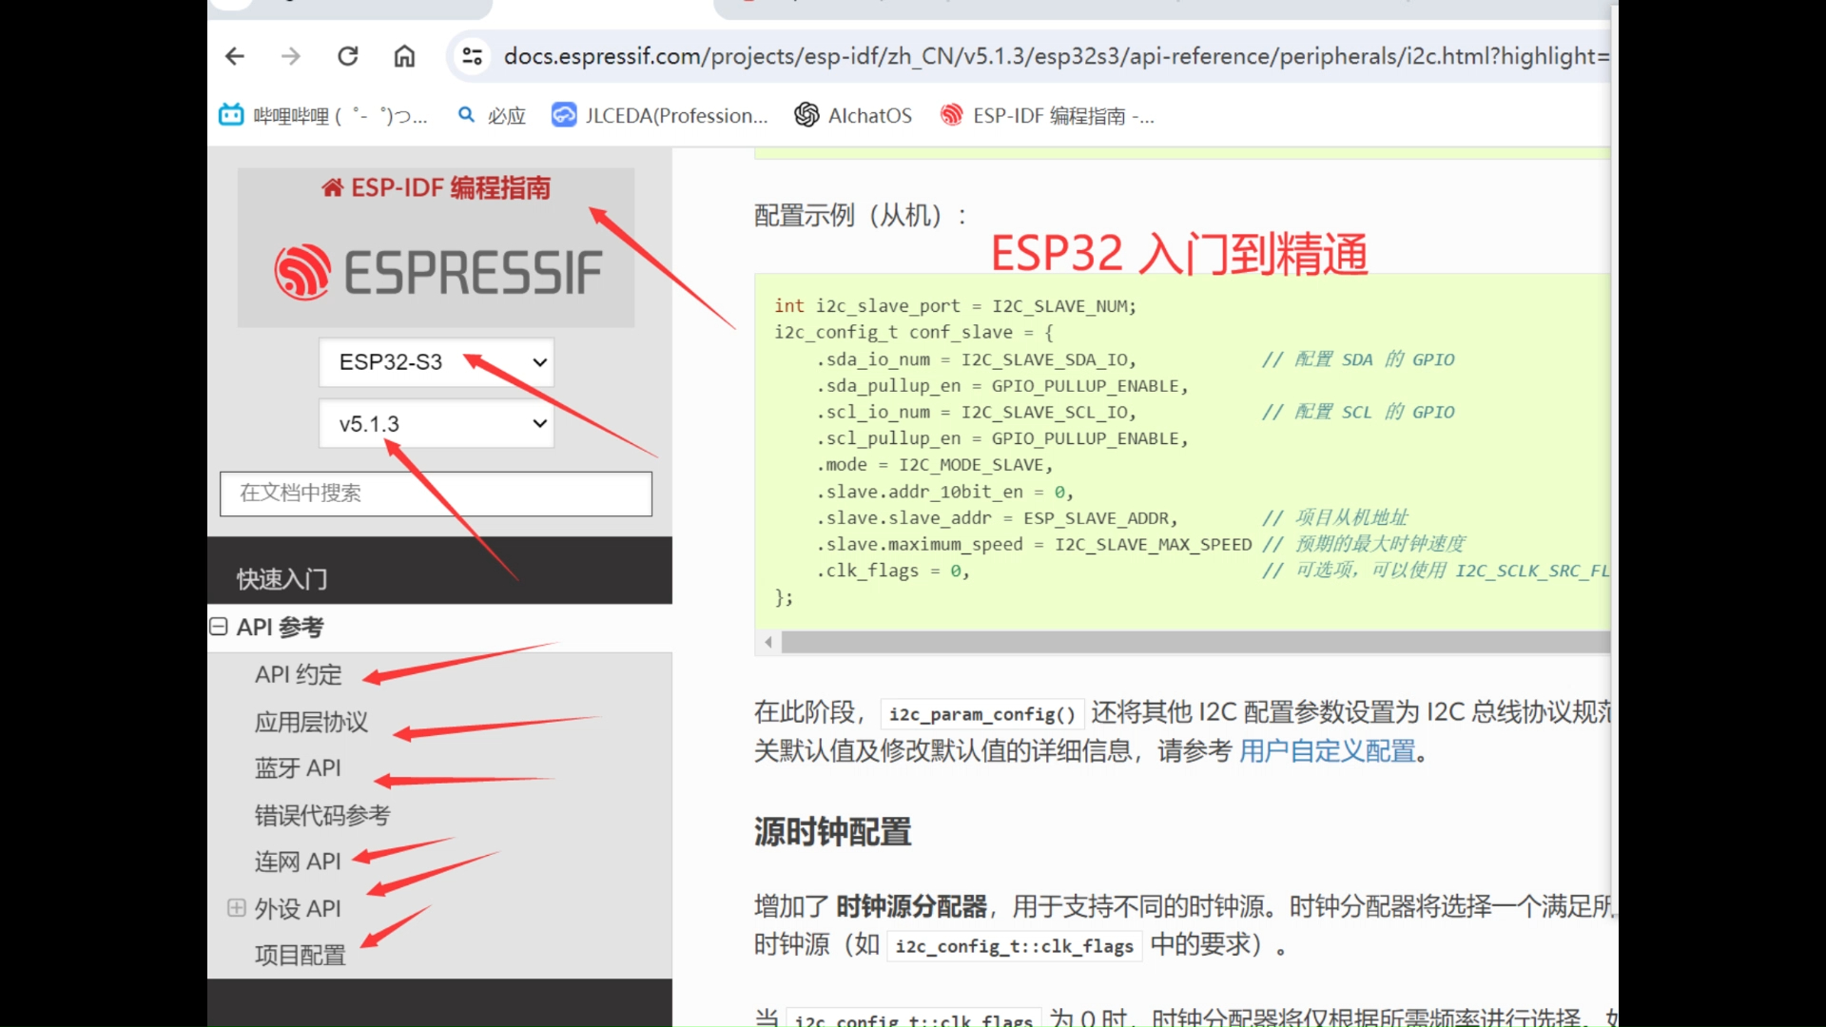Open the 必应 search bookmark
1826x1027 pixels.
coord(492,115)
